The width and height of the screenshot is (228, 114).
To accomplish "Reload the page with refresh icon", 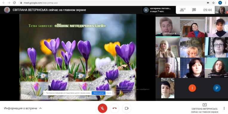I will [x=14, y=3].
